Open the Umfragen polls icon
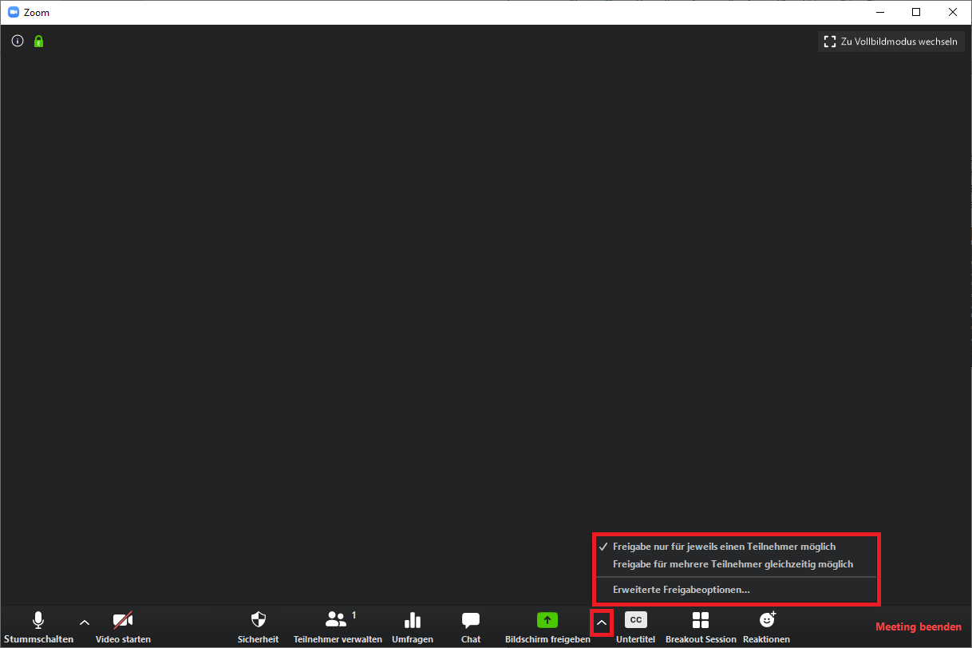This screenshot has height=648, width=972. (412, 621)
